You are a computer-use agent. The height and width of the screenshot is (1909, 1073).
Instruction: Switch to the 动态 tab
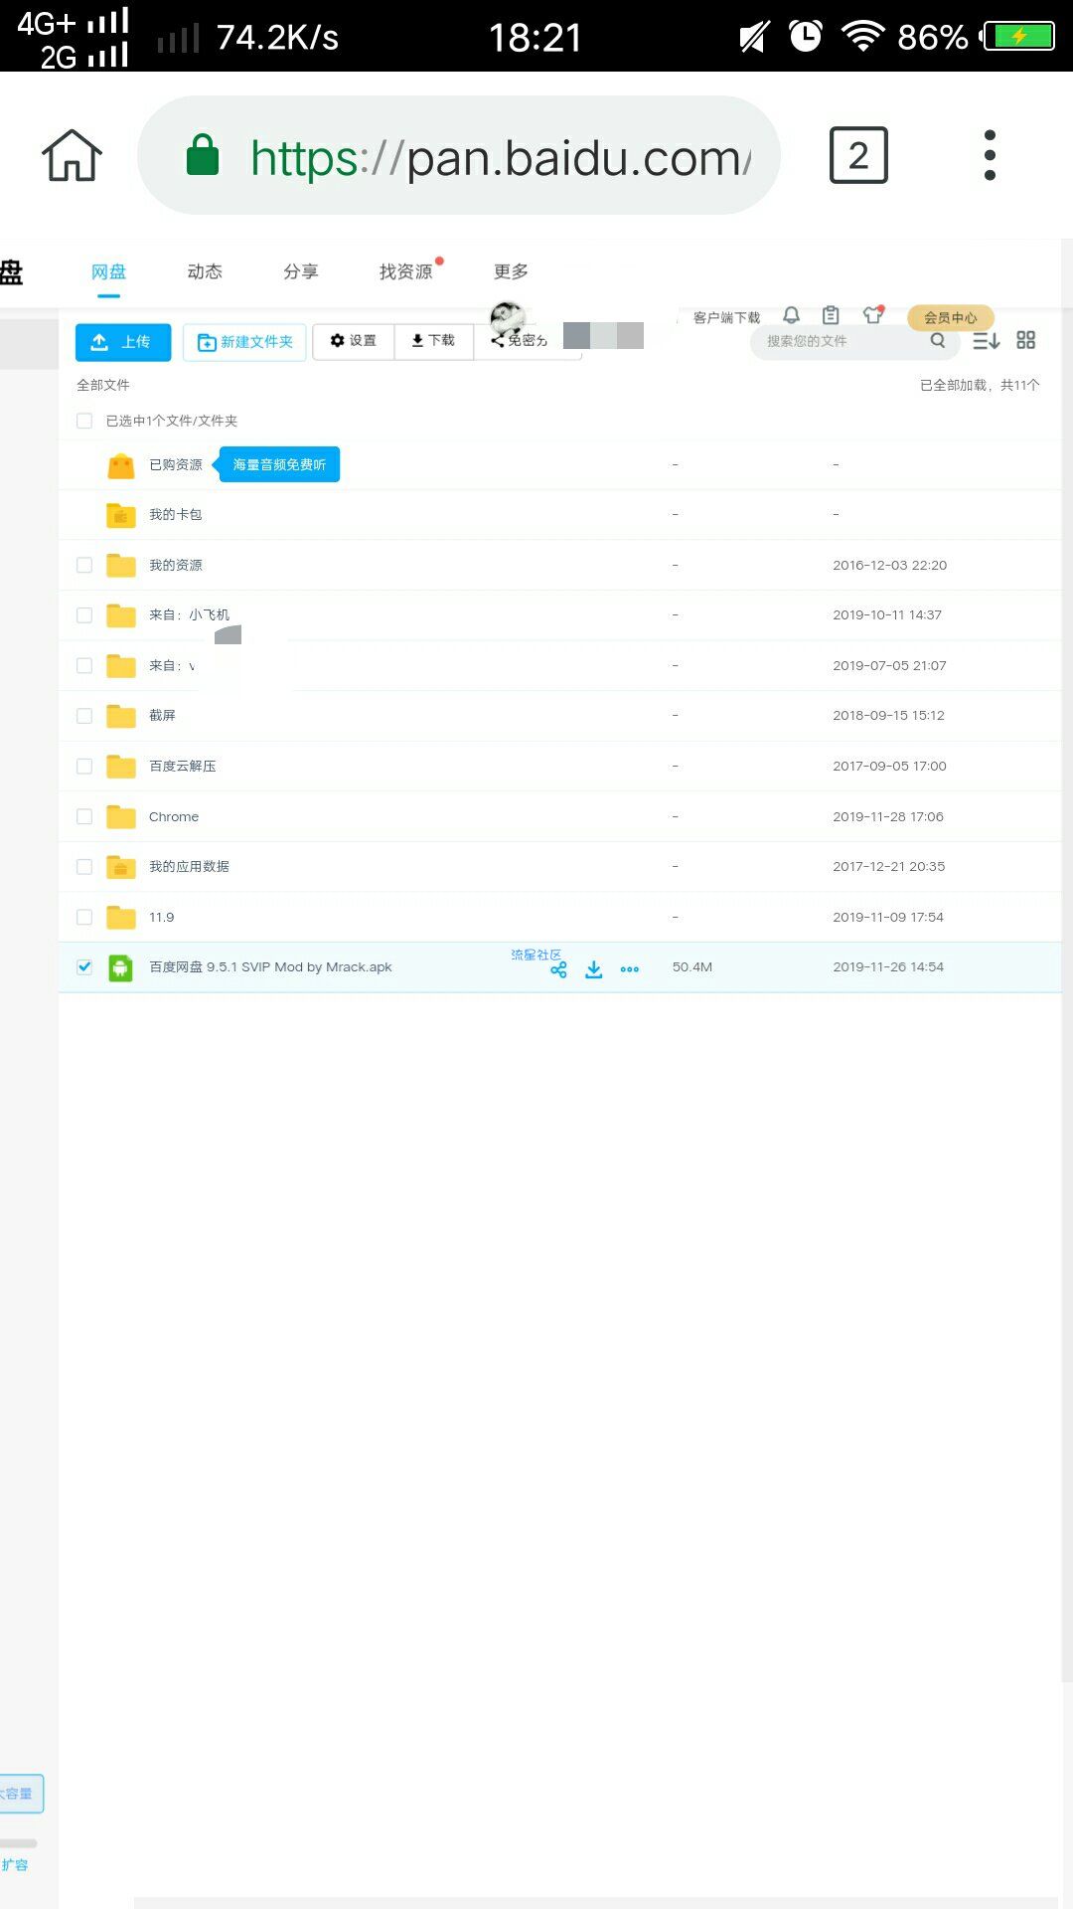pyautogui.click(x=205, y=272)
